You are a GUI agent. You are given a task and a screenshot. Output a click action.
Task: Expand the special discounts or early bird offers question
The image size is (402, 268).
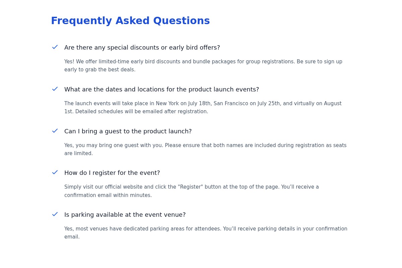coord(142,48)
